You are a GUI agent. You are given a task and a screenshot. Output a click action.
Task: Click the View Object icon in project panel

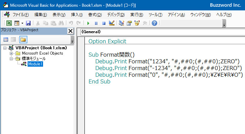coord(13,40)
